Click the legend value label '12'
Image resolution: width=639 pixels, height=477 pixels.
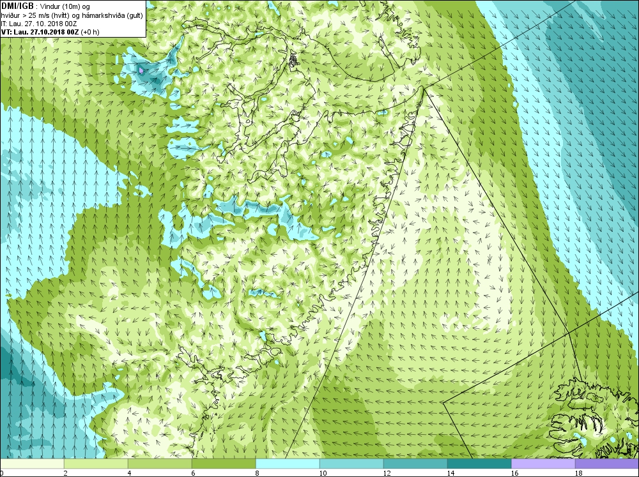[x=387, y=473]
